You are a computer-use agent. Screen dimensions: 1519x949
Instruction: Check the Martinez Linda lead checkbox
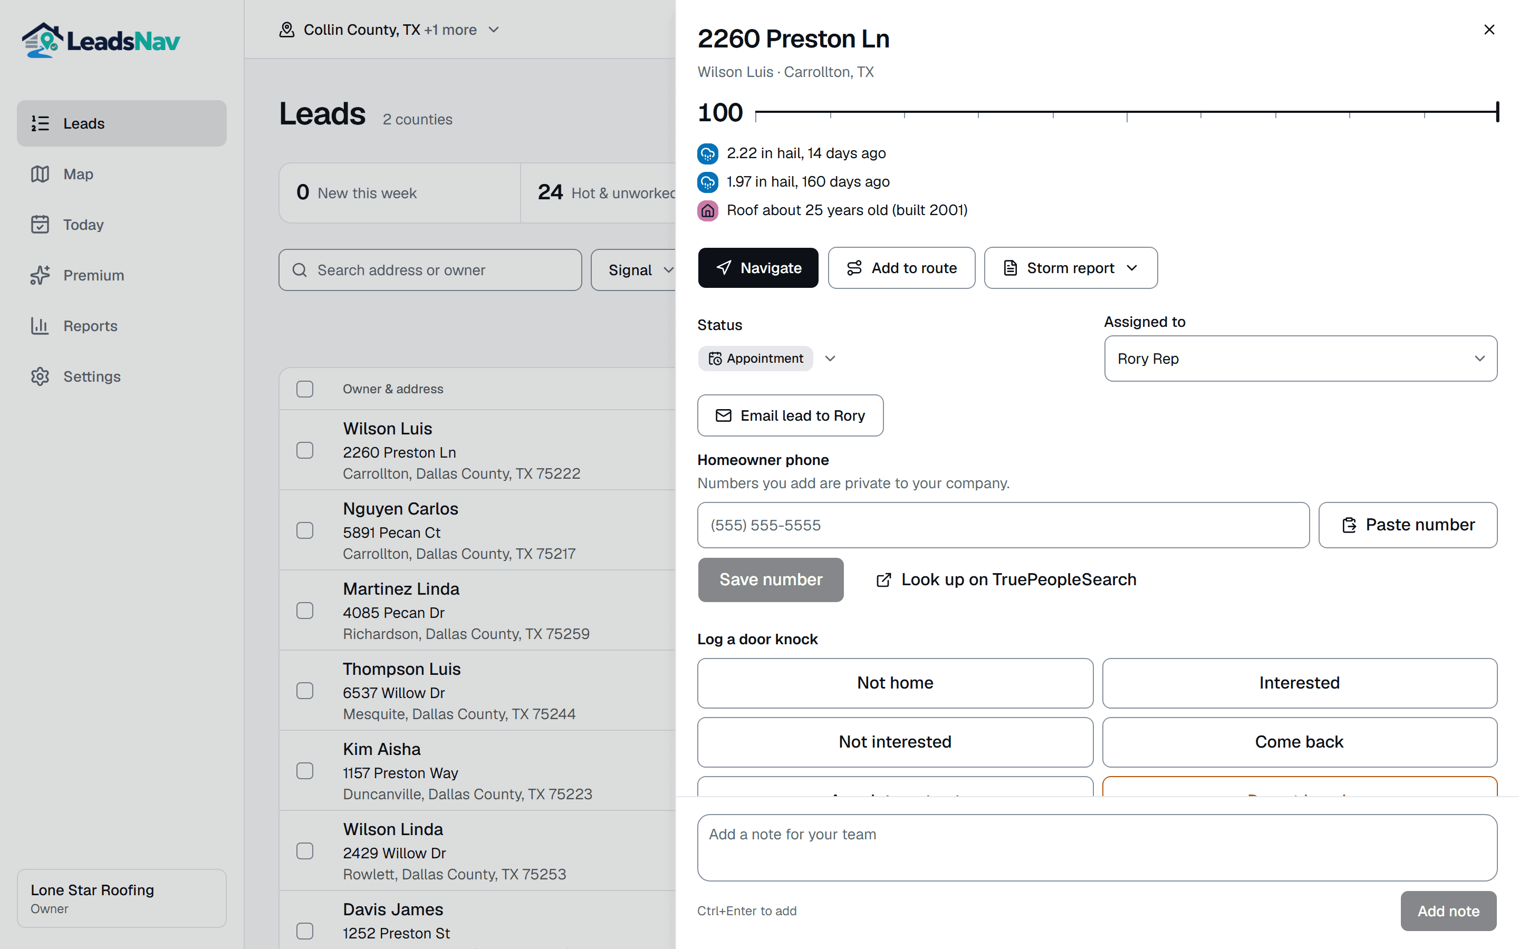[305, 611]
